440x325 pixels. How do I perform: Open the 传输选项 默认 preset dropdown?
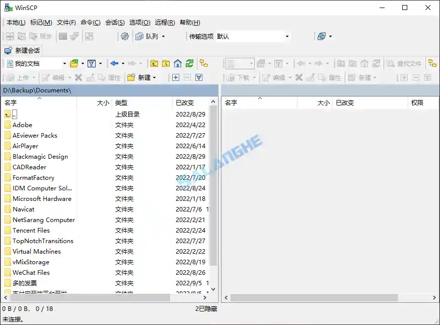[287, 37]
